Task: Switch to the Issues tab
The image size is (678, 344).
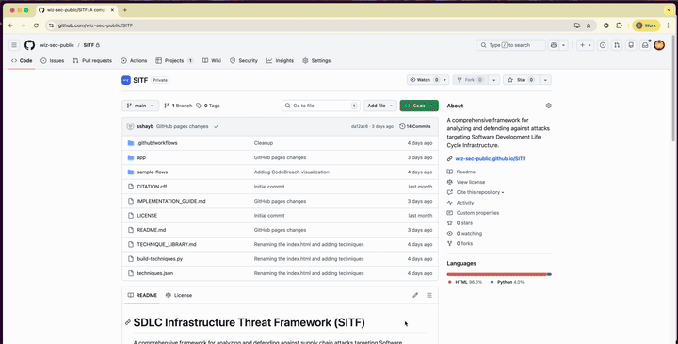Action: click(53, 61)
